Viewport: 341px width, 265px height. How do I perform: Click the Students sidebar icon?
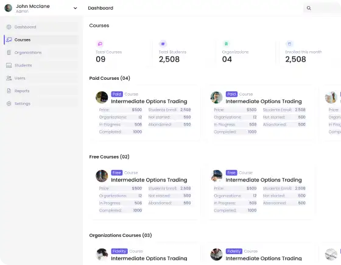[9, 65]
